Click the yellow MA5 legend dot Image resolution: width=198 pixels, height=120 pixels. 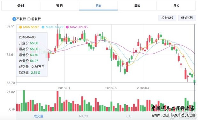pos(20,27)
